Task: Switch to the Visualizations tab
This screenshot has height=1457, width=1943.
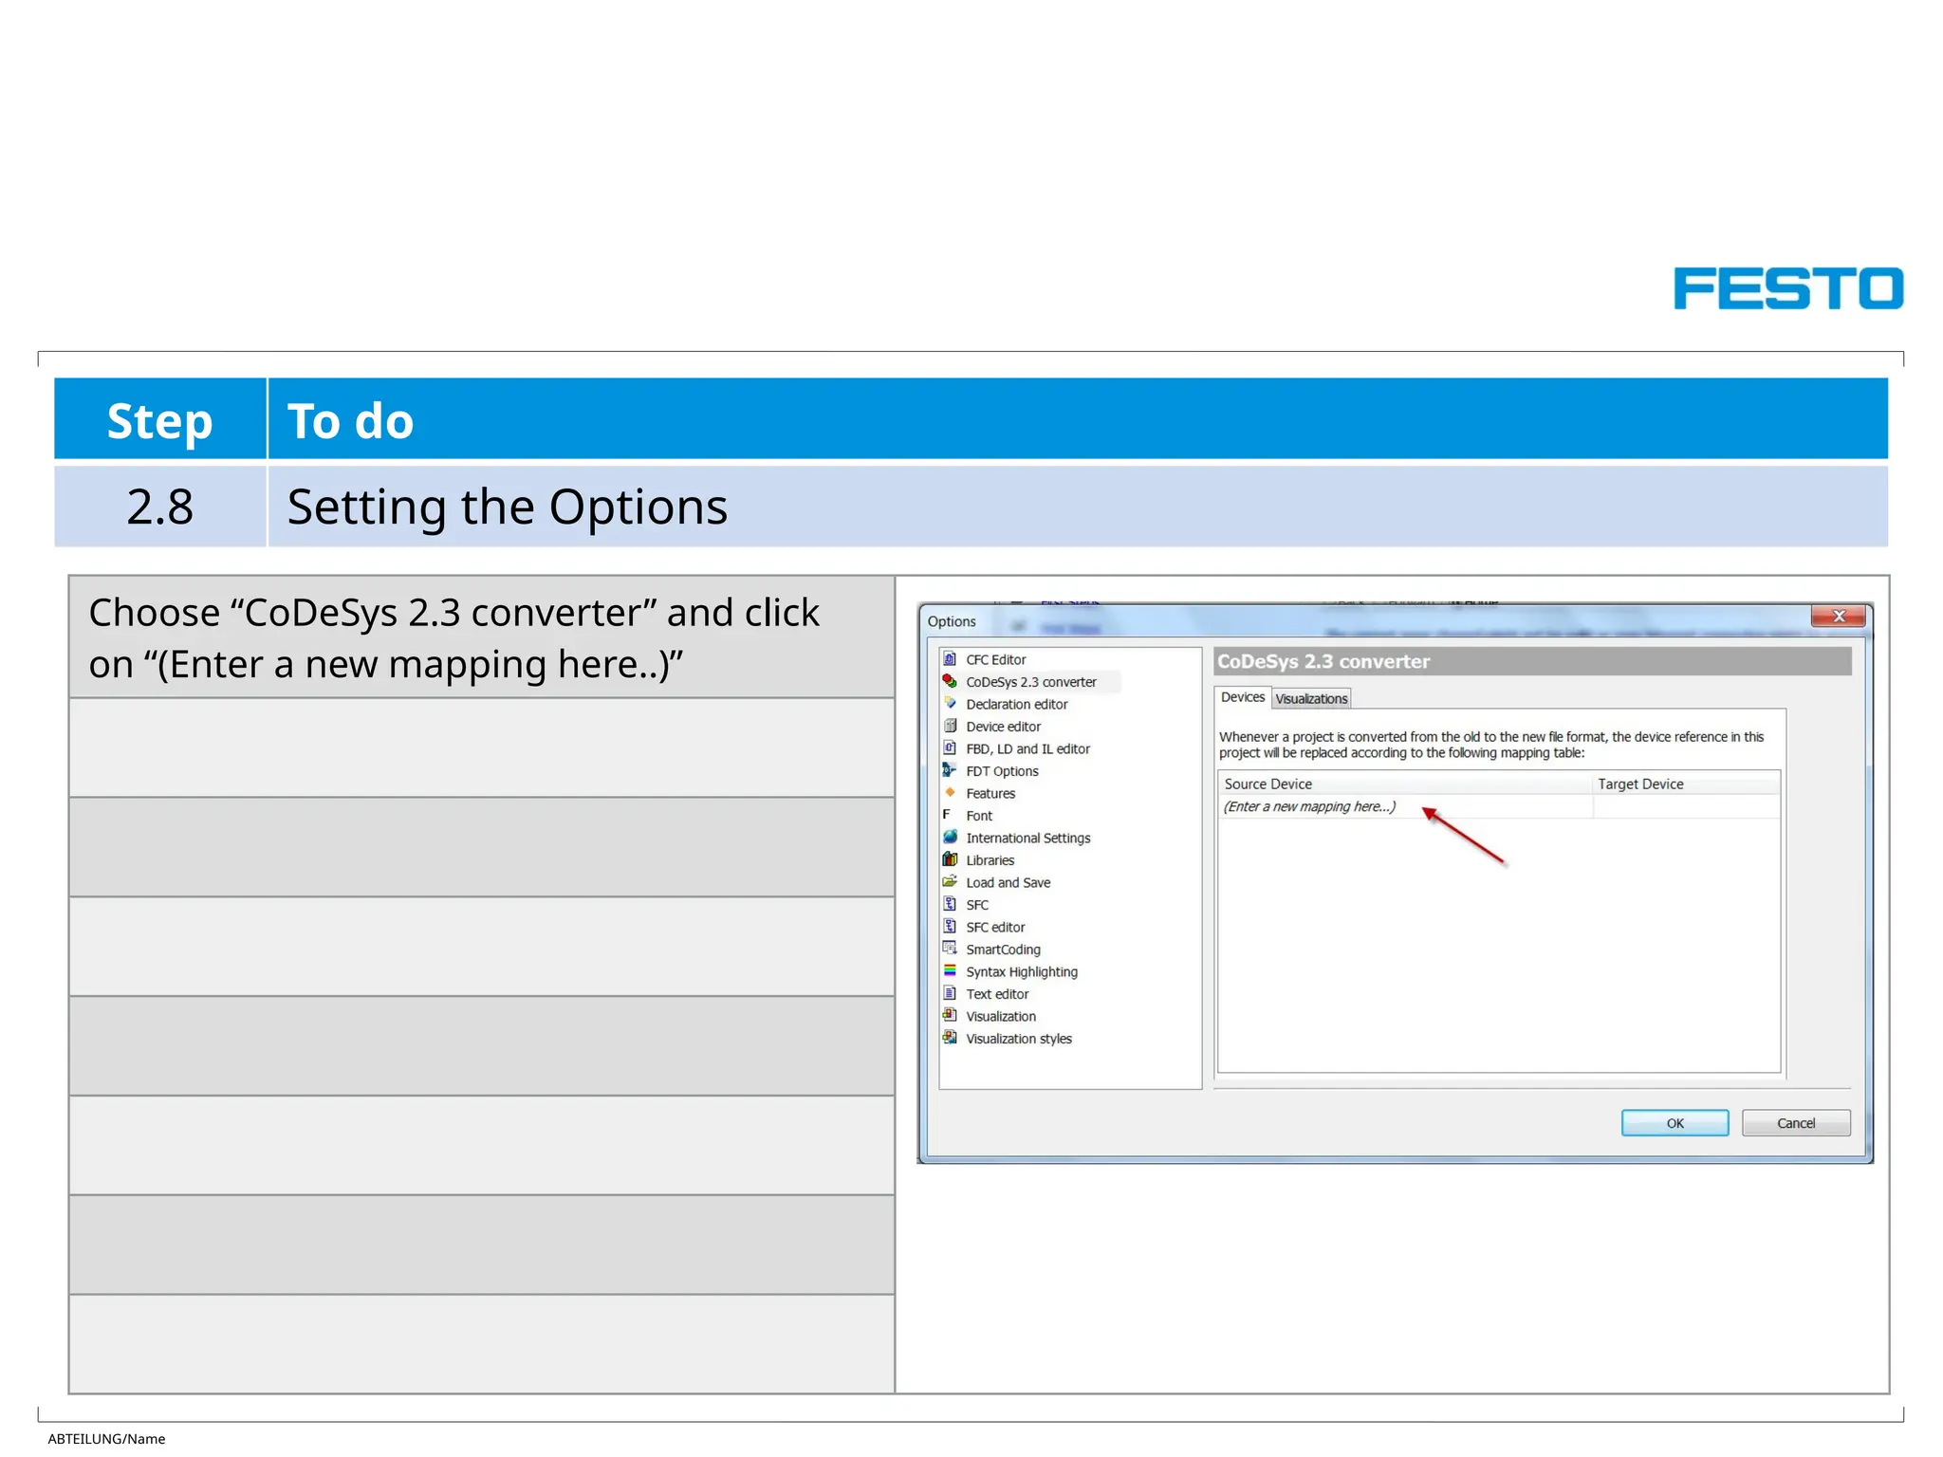Action: pos(1311,699)
